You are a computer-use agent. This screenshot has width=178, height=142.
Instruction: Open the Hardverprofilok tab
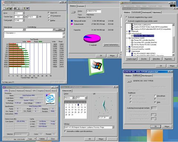click(146, 13)
